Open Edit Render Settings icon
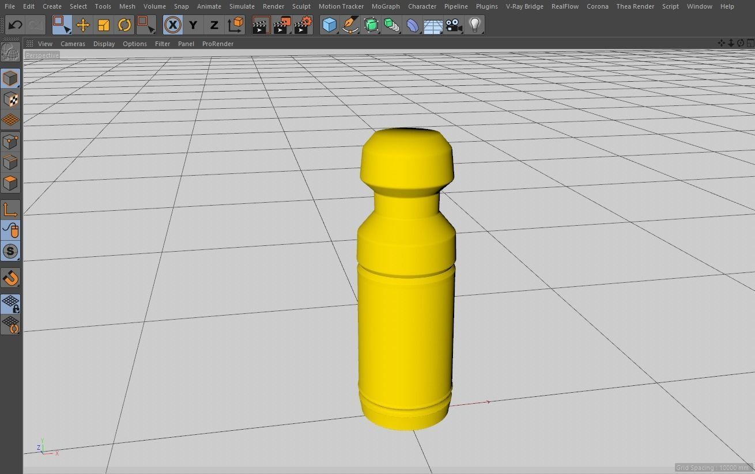The height and width of the screenshot is (474, 755). [x=303, y=25]
